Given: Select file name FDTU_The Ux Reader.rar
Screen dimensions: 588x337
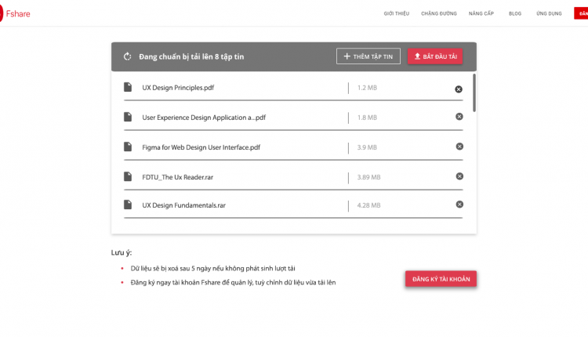Looking at the screenshot, I should (x=177, y=177).
